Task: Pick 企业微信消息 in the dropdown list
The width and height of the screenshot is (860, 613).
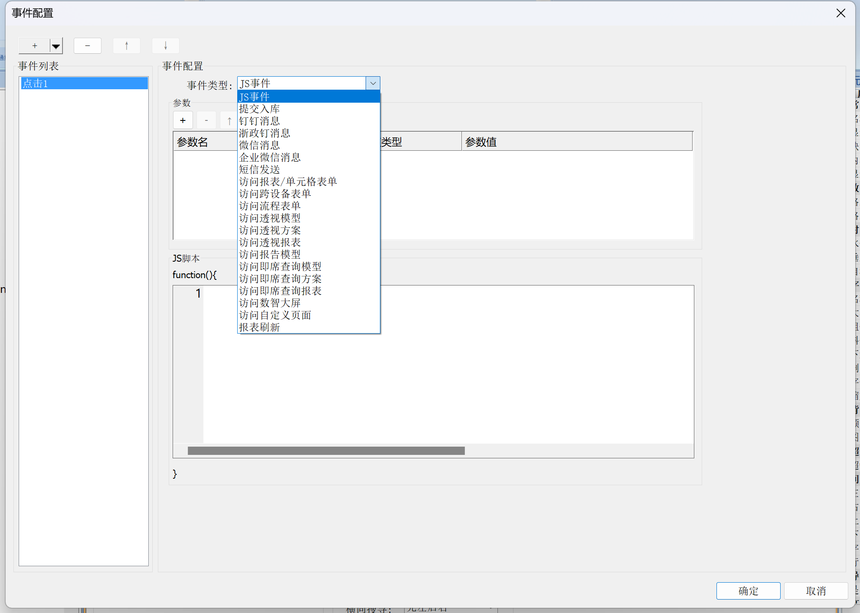Action: (x=270, y=157)
